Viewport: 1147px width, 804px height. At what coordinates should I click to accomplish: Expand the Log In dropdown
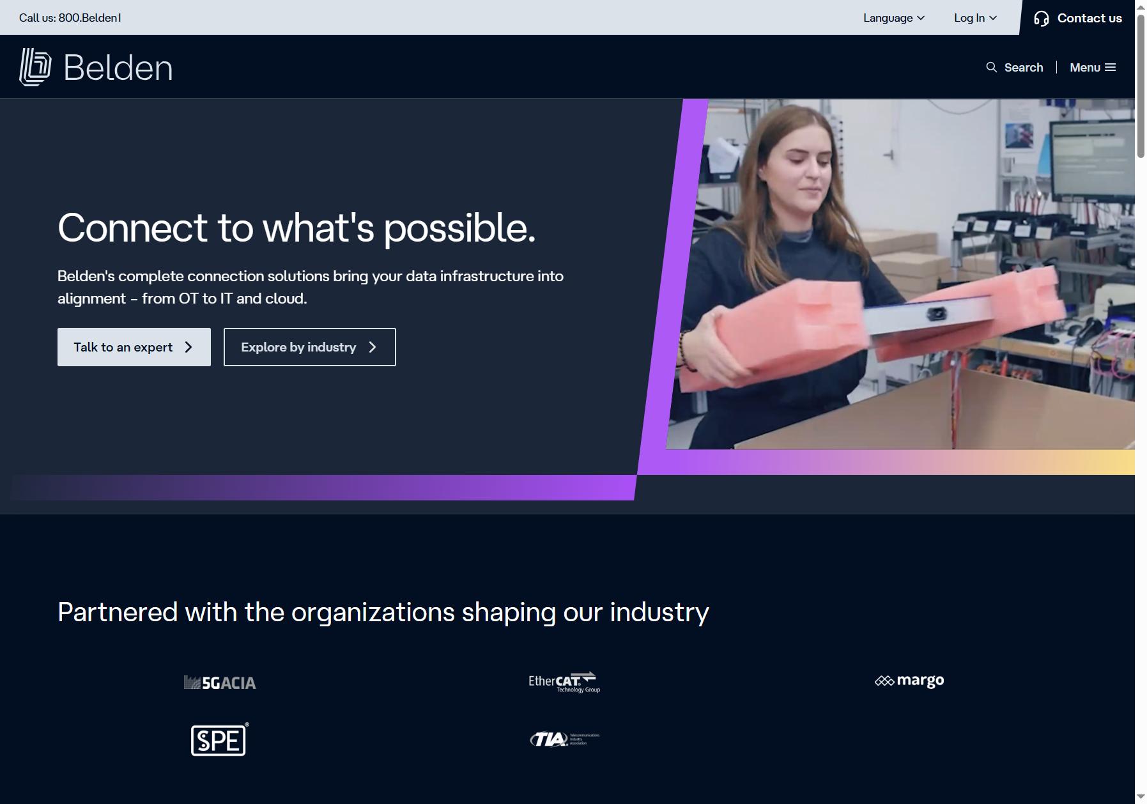pos(975,18)
